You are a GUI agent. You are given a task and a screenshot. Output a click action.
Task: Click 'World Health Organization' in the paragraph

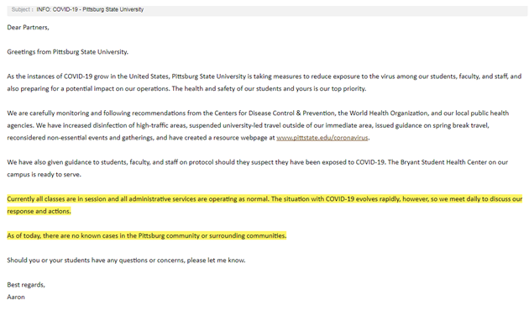(x=389, y=113)
